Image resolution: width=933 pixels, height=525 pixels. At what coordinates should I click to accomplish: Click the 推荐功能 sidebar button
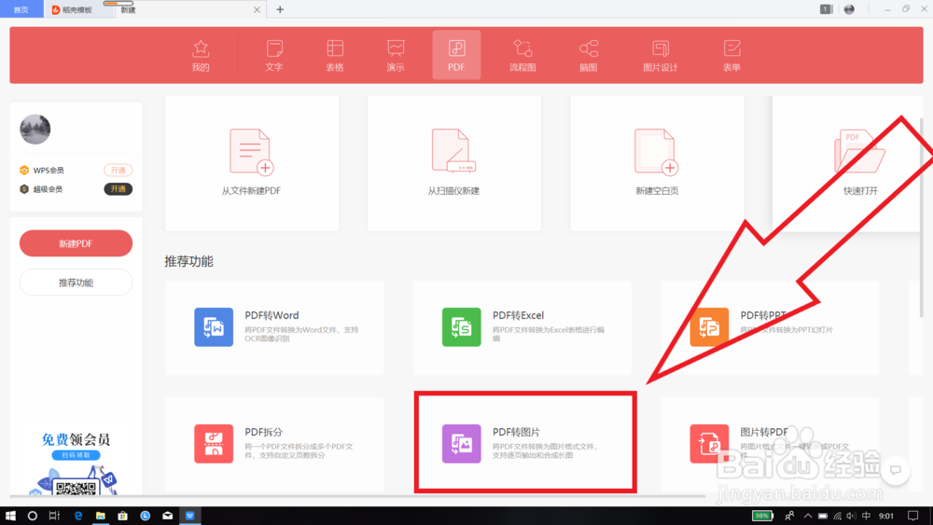tap(76, 283)
